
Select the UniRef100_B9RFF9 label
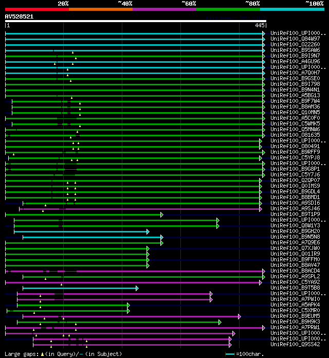295,152
